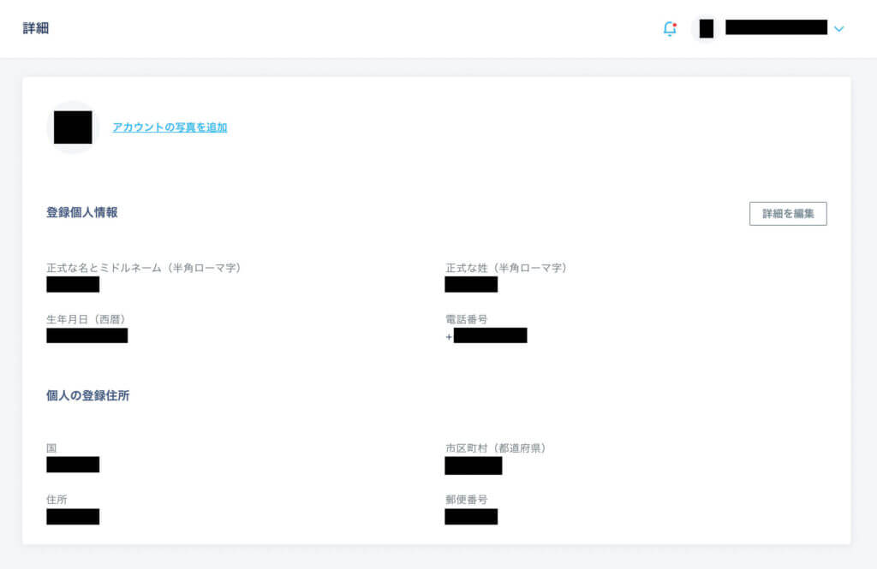Click the redacted 市区町村 value
The image size is (877, 569).
pos(473,465)
